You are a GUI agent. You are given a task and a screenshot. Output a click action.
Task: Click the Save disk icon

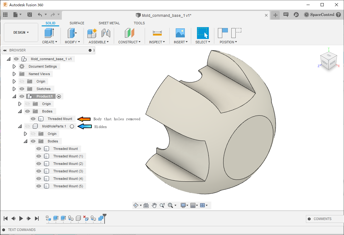point(30,15)
